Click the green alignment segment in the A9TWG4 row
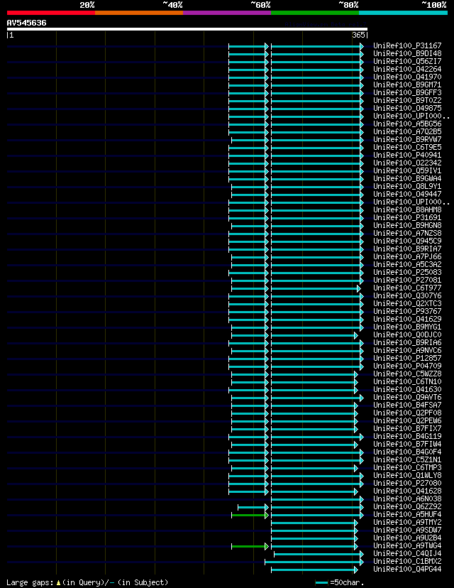454x588 pixels. point(250,546)
